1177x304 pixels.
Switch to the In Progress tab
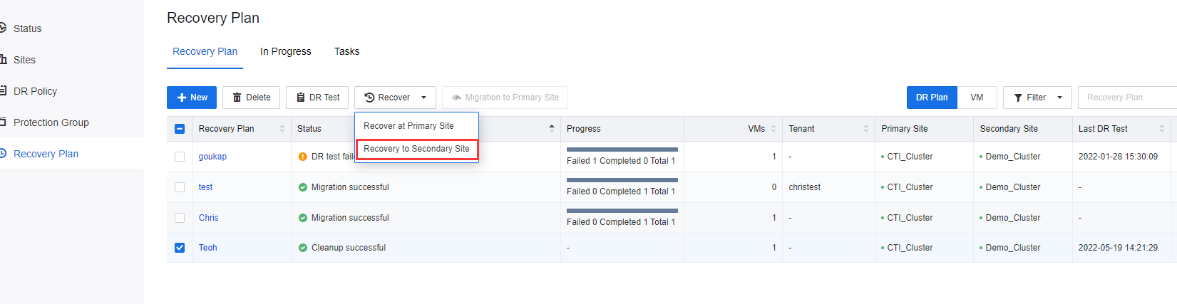pyautogui.click(x=285, y=51)
